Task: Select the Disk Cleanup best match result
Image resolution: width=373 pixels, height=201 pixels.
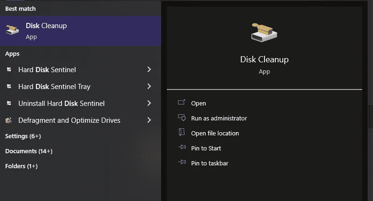Action: point(80,31)
